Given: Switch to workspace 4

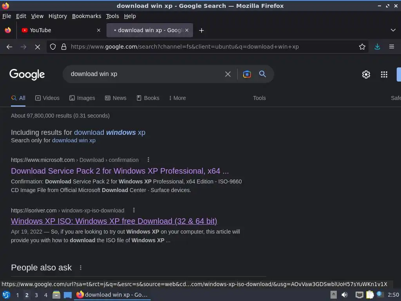Looking at the screenshot, I should click(46, 295).
